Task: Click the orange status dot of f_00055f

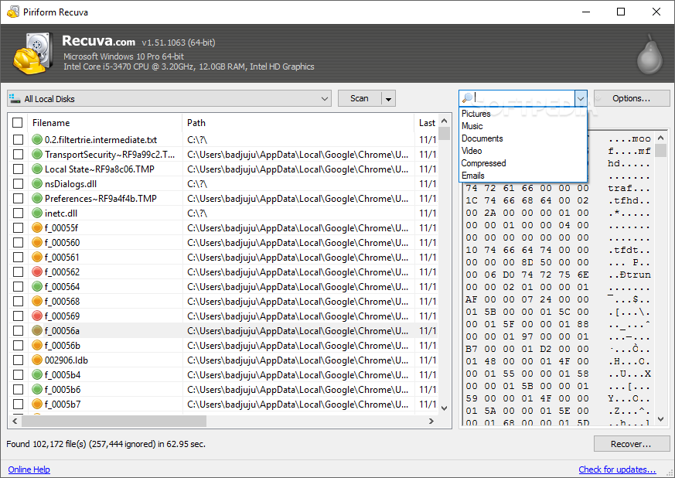Action: pyautogui.click(x=37, y=228)
